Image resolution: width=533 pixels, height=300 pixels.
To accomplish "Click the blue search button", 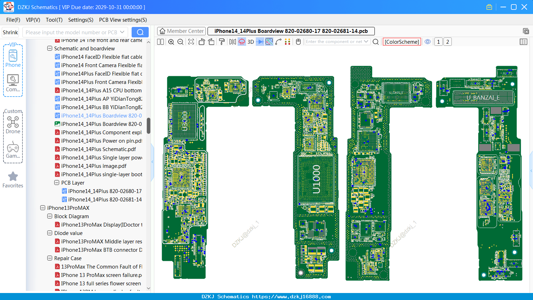I will [140, 32].
